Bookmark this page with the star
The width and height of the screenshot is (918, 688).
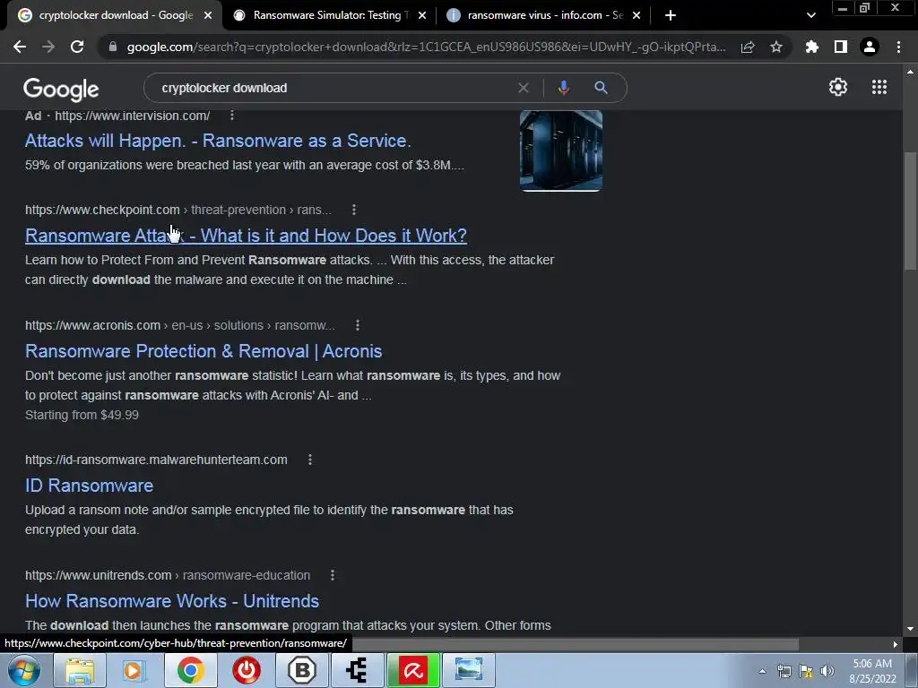(x=776, y=47)
